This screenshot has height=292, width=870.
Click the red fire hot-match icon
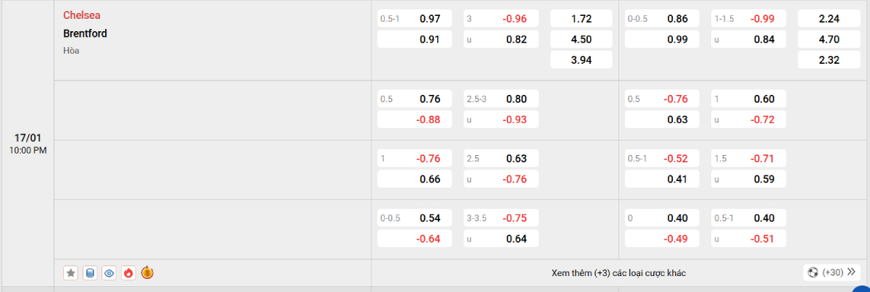128,273
